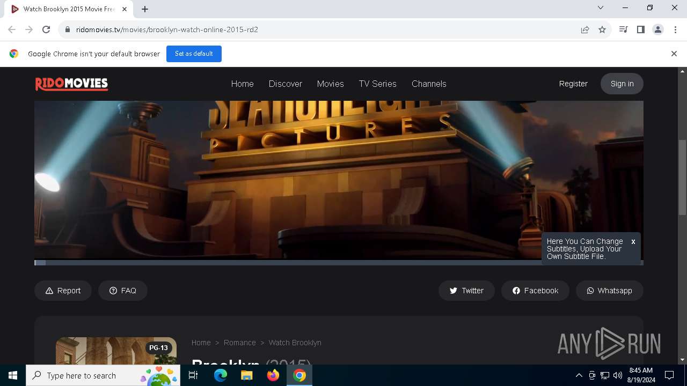Image resolution: width=687 pixels, height=386 pixels.
Task: Share this page icon
Action: 585,29
